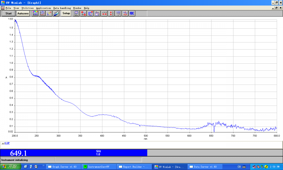The width and height of the screenshot is (283, 170).
Task: Open the View menu
Action: point(16,8)
